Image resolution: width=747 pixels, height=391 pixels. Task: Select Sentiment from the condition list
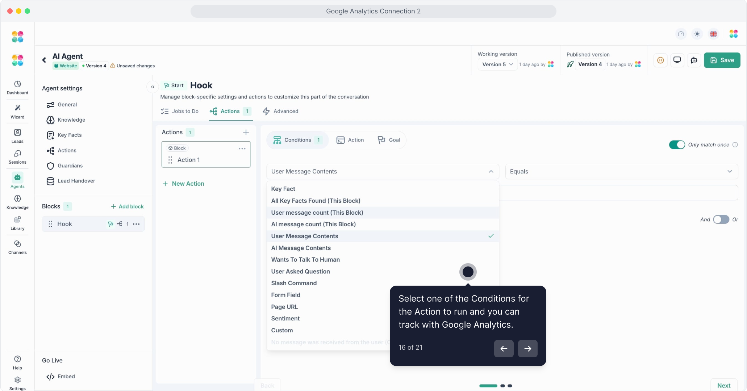coord(285,319)
